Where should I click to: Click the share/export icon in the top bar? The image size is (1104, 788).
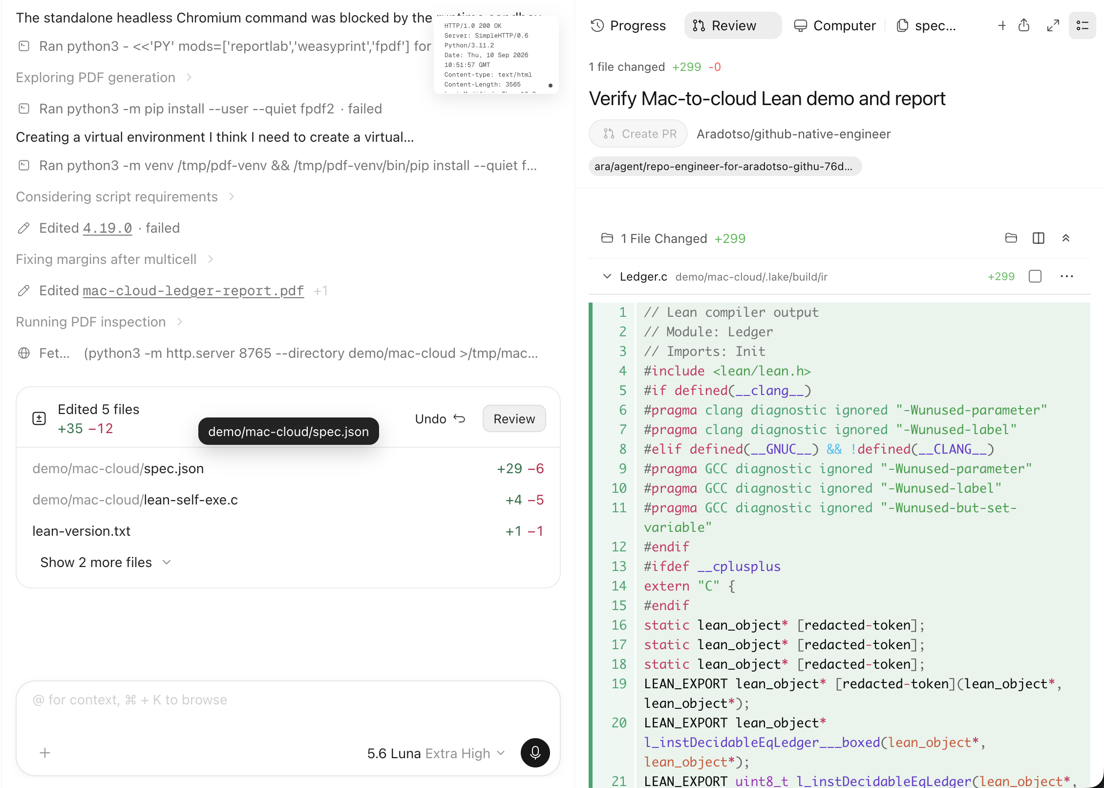point(1024,25)
